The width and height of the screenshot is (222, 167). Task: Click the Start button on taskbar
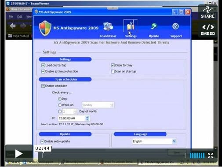click(x=13, y=162)
